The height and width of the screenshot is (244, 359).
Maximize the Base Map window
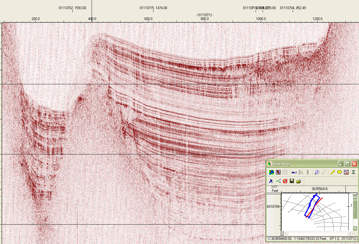click(x=348, y=164)
